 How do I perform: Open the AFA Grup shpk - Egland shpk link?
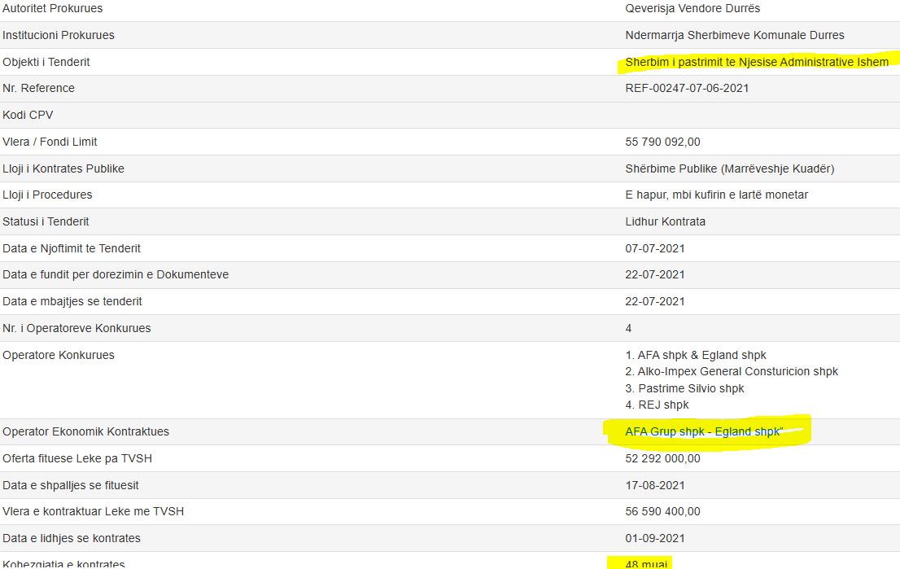(701, 431)
